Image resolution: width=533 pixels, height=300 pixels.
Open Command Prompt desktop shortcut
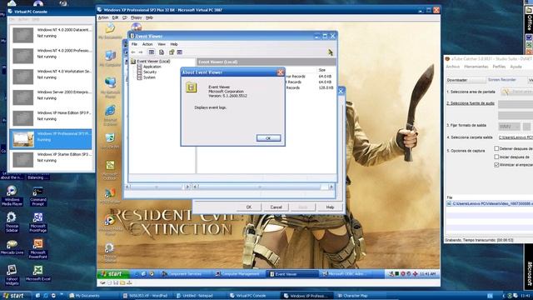pos(37,196)
